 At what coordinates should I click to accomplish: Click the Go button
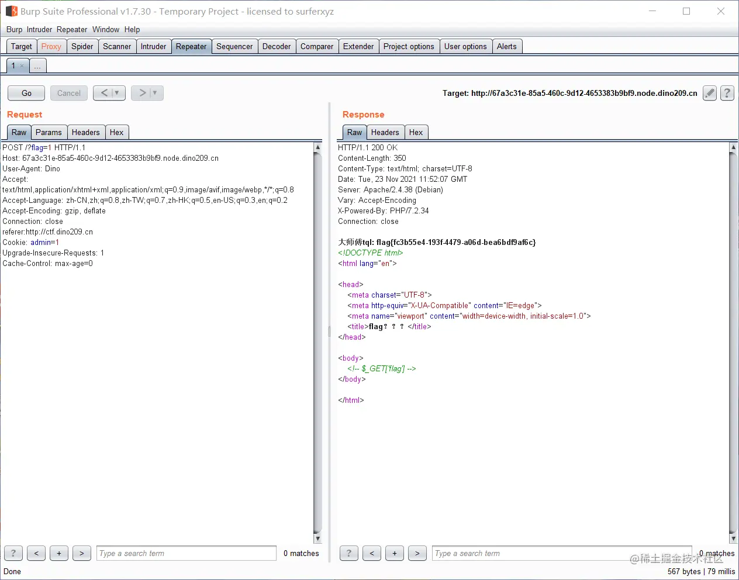[26, 93]
